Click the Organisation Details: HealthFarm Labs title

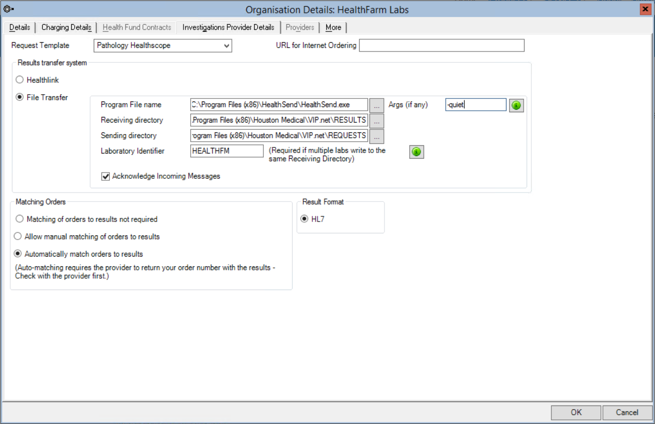327,10
